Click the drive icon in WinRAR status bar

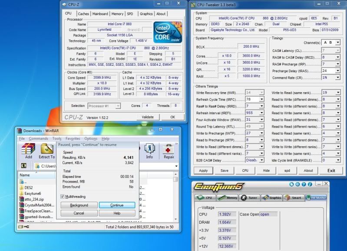[x=20, y=226]
